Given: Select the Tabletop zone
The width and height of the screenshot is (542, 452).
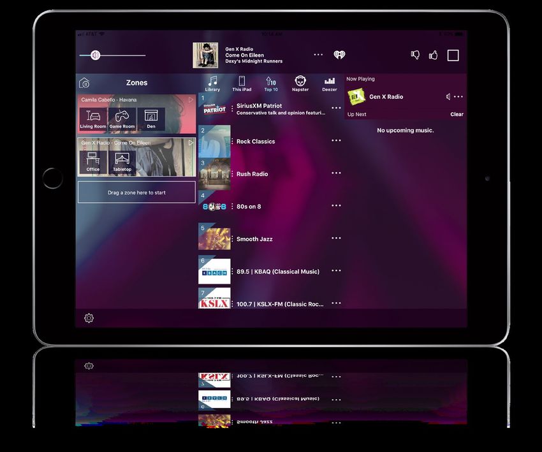Looking at the screenshot, I should point(122,162).
